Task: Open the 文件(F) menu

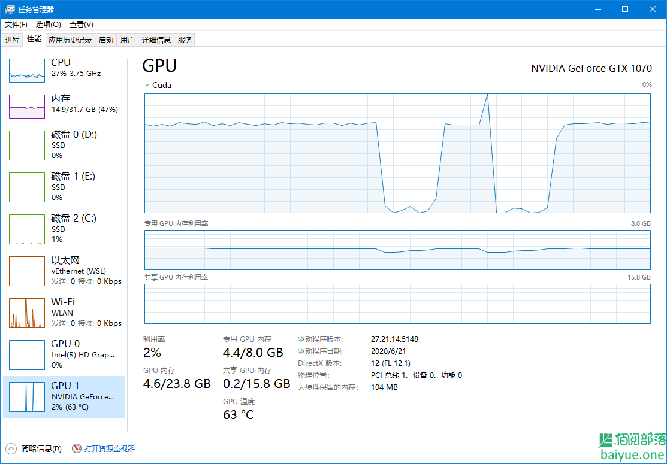Action: tap(16, 24)
